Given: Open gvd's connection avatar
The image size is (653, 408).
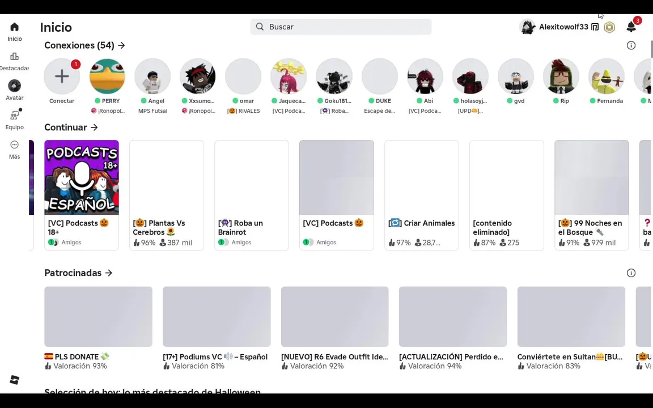Looking at the screenshot, I should (x=516, y=76).
